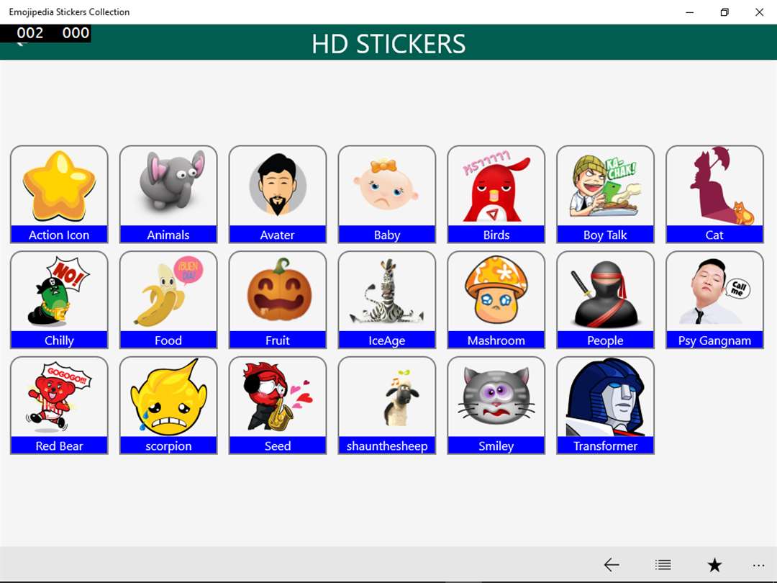This screenshot has height=583, width=777.
Task: Select the Avater sticker category
Action: pos(278,194)
